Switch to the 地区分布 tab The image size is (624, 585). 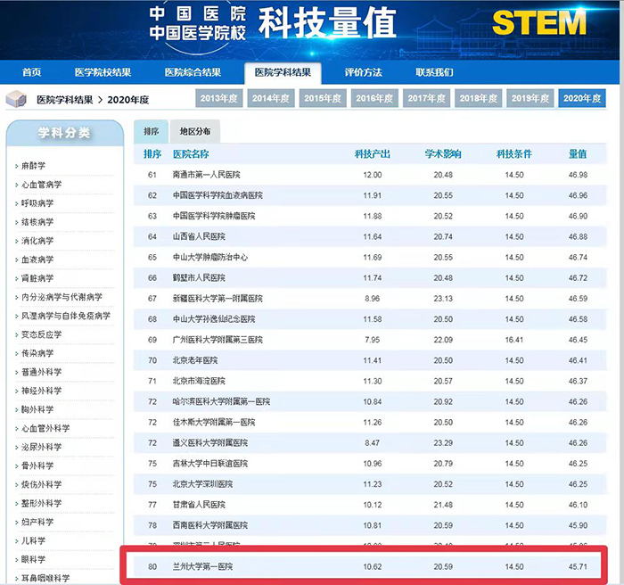click(x=195, y=131)
